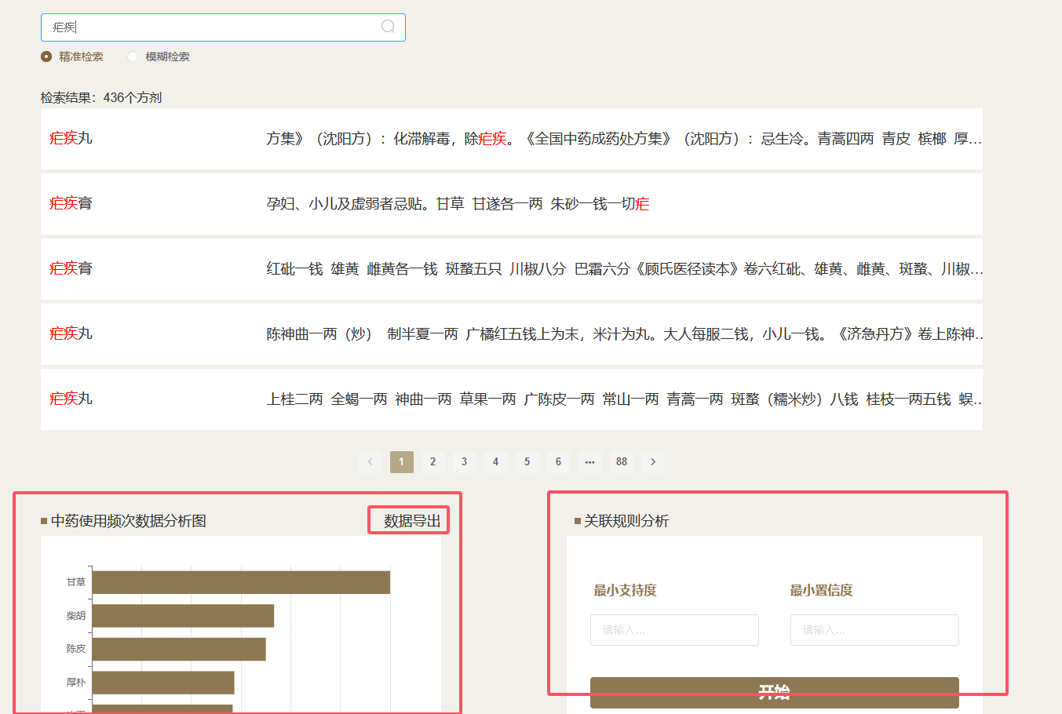Open results page 2
The image size is (1062, 714).
(432, 461)
